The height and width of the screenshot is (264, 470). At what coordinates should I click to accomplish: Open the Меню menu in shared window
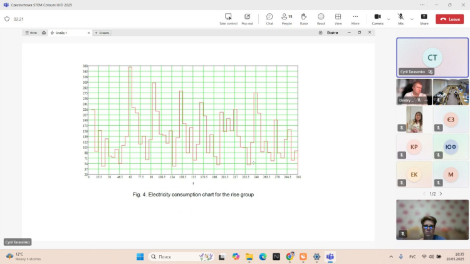pyautogui.click(x=31, y=33)
